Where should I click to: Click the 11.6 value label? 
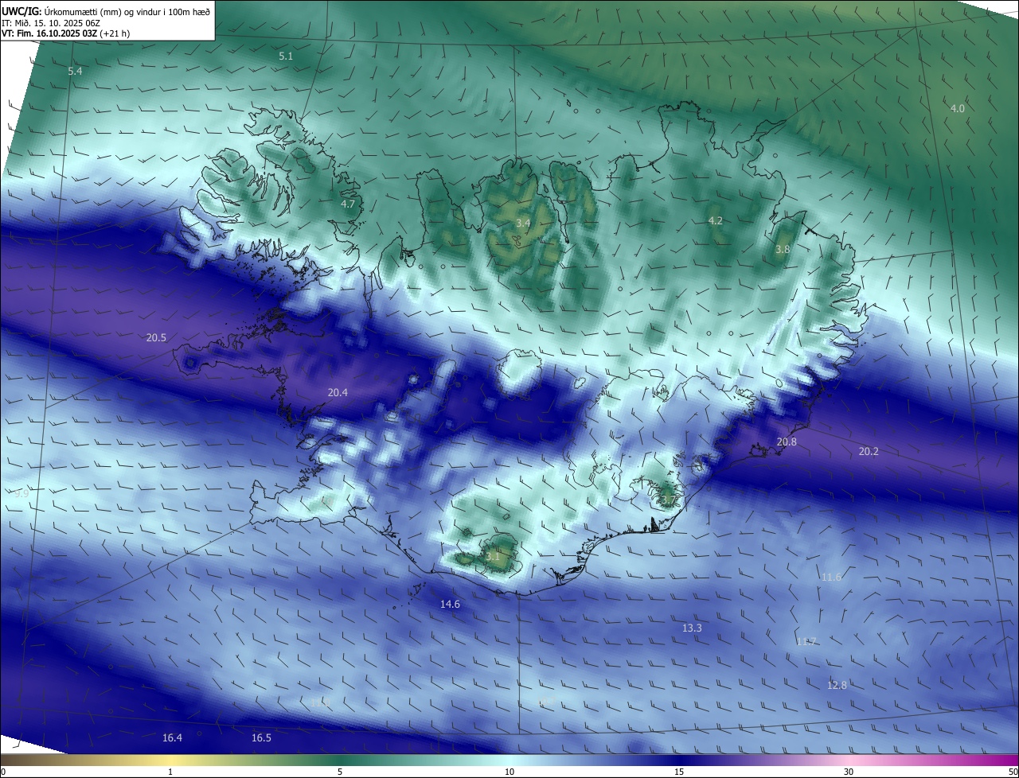click(x=831, y=577)
